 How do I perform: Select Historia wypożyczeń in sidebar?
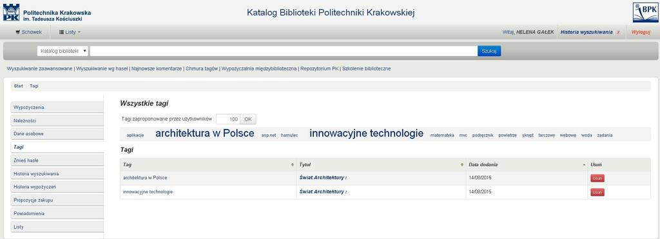(x=57, y=187)
